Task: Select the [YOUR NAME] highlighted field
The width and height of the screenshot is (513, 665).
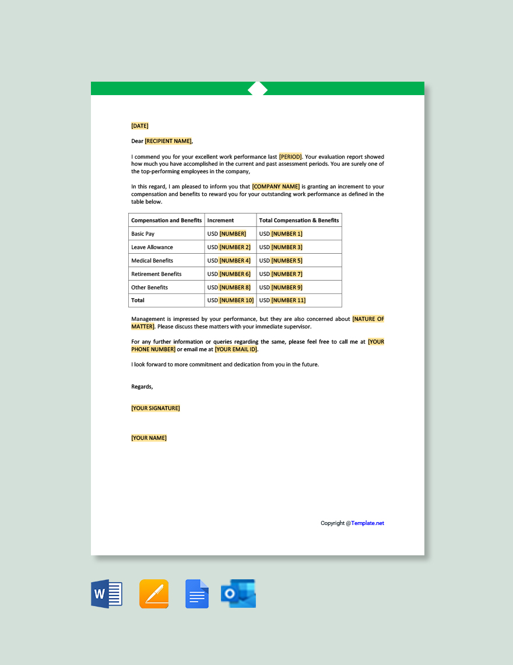Action: pos(149,437)
